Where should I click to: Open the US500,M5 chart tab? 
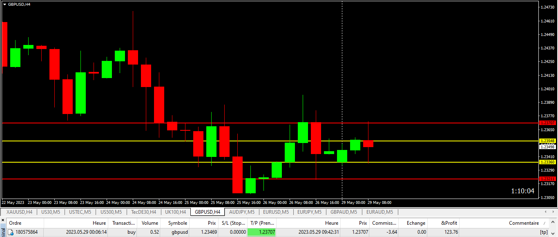click(111, 212)
